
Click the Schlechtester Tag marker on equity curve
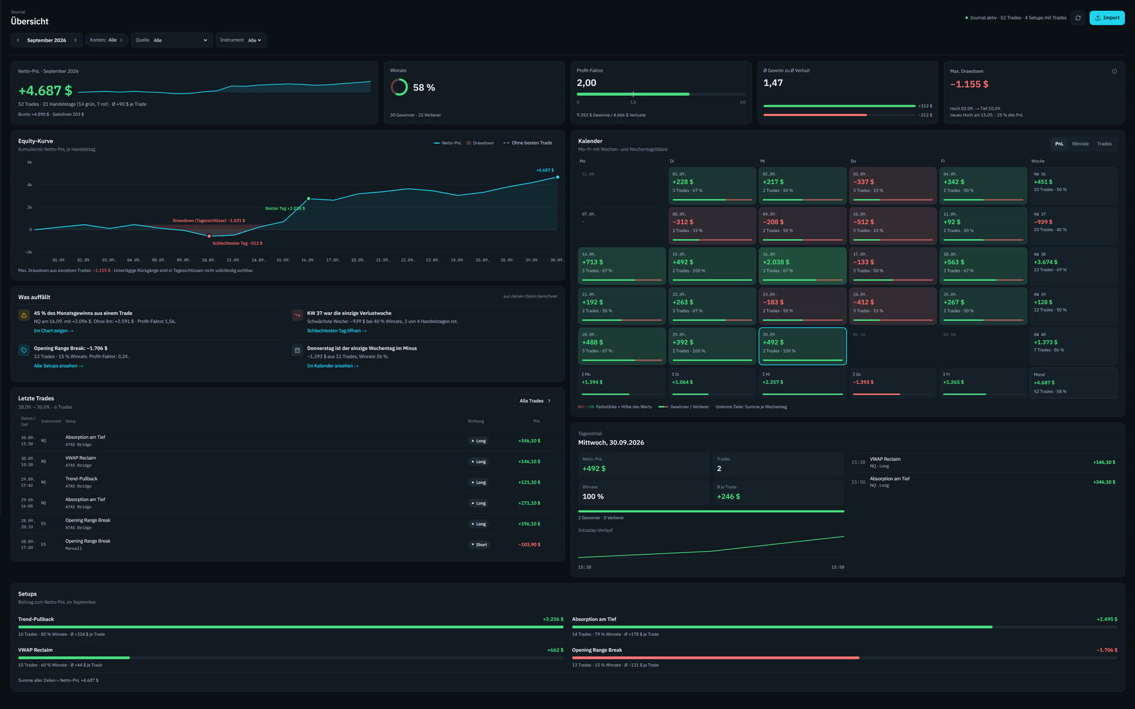point(209,236)
